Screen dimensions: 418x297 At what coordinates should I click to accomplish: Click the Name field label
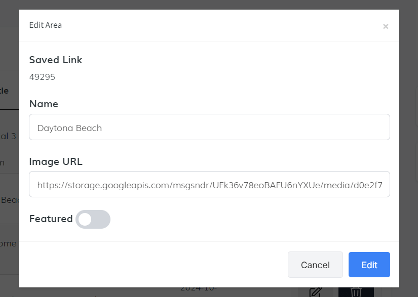click(44, 104)
